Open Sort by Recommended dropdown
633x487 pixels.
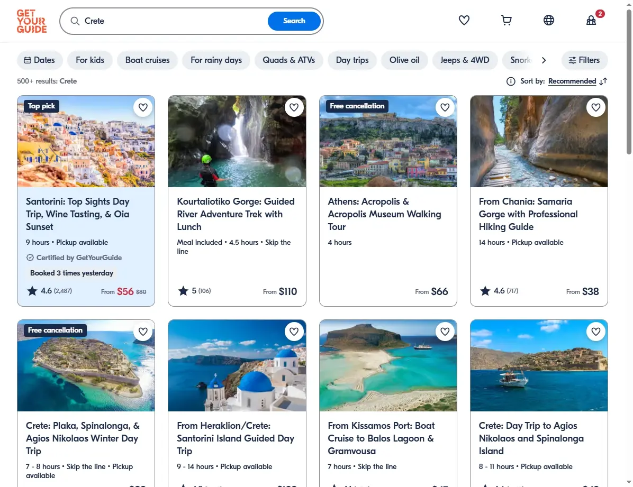pos(572,81)
